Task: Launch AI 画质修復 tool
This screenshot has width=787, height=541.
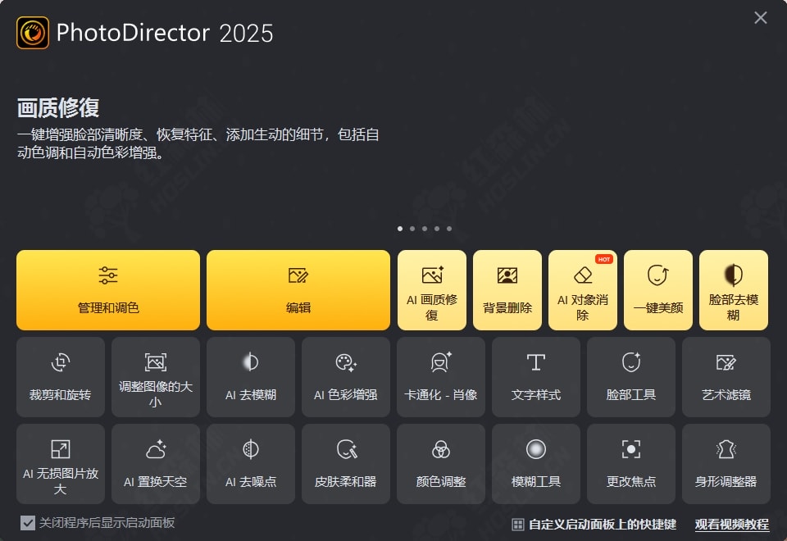Action: [x=432, y=290]
